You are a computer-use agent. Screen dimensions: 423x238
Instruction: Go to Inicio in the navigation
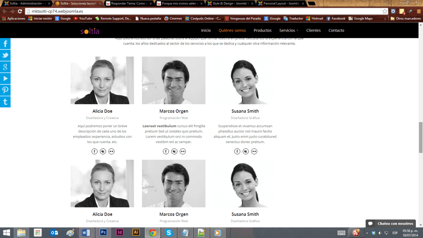(206, 30)
